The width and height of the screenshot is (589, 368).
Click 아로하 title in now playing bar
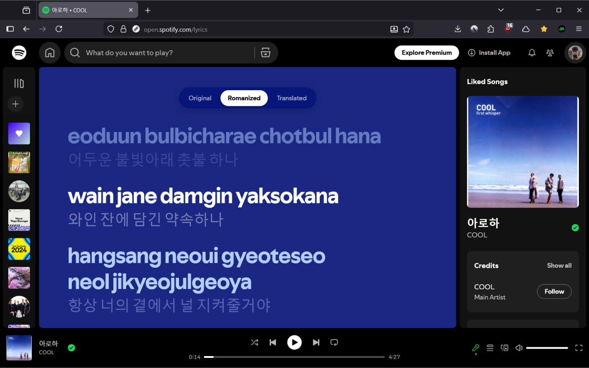tap(48, 344)
